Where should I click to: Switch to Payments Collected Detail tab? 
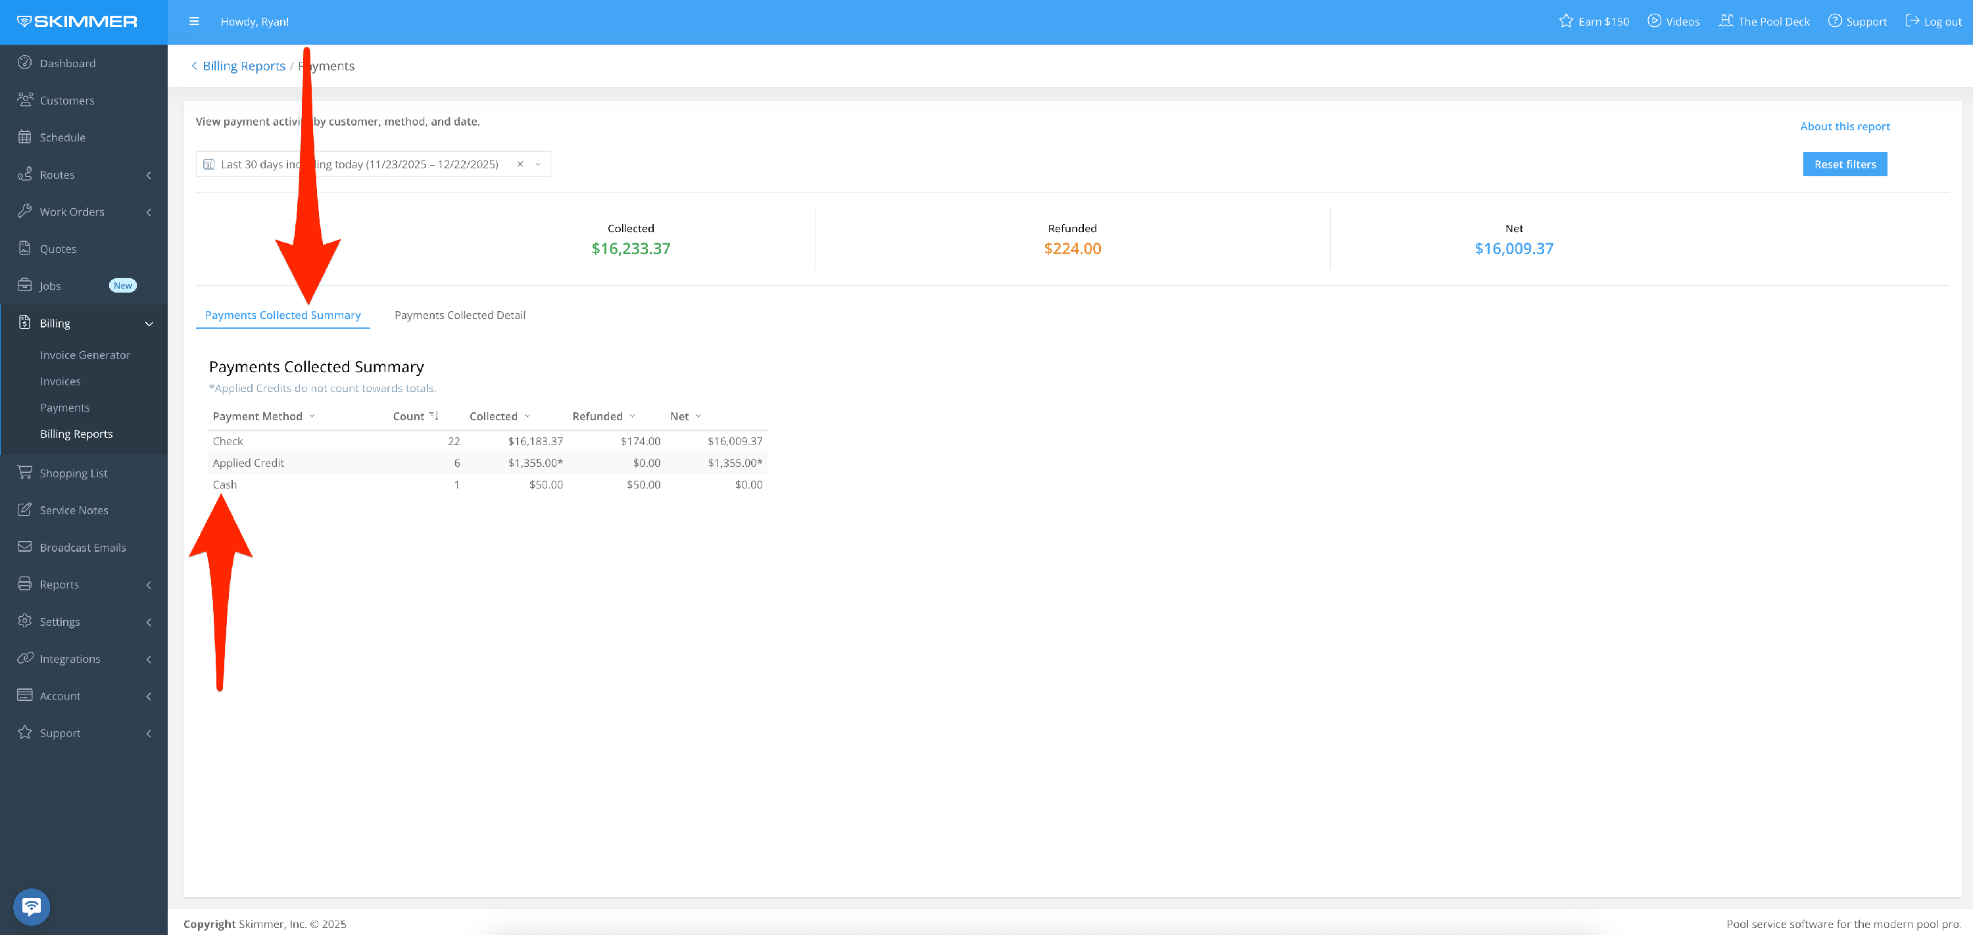pyautogui.click(x=460, y=315)
